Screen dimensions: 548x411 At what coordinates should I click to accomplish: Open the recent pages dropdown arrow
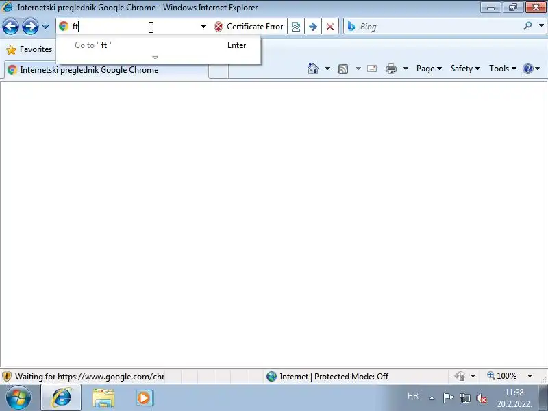45,27
